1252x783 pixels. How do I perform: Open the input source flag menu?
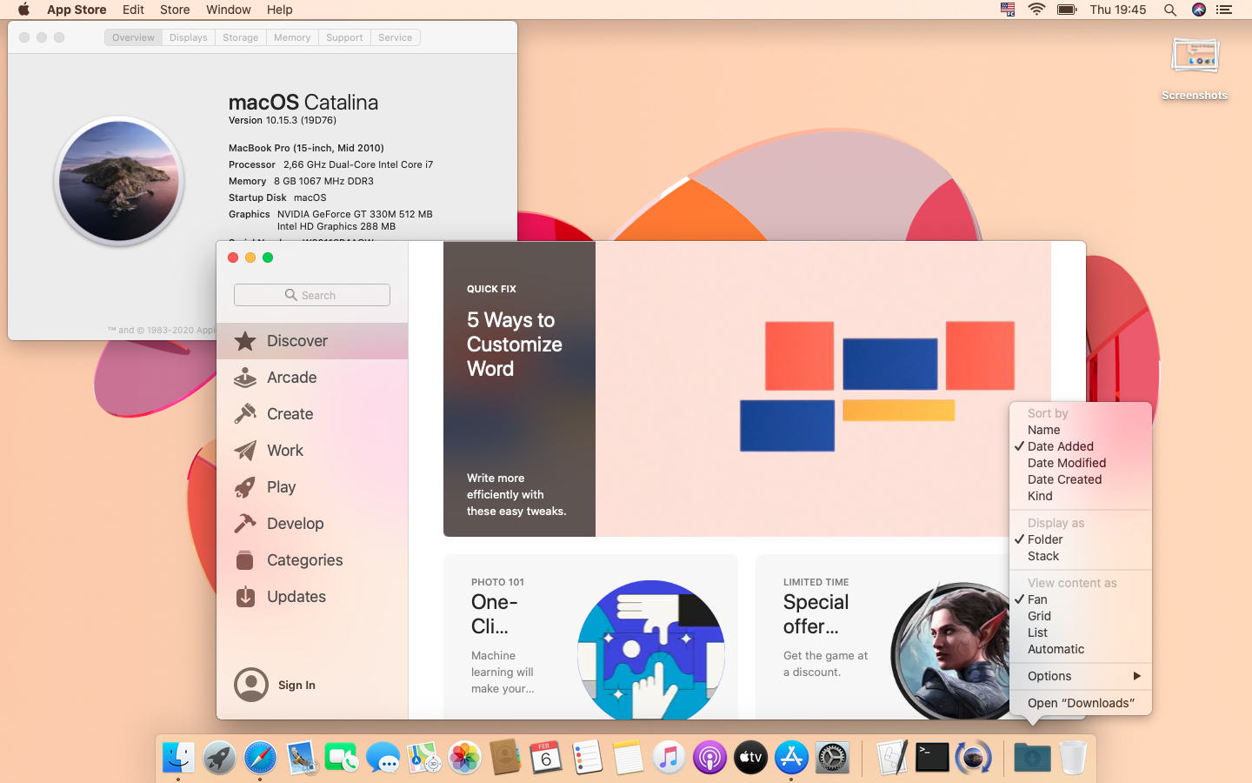tap(1008, 10)
